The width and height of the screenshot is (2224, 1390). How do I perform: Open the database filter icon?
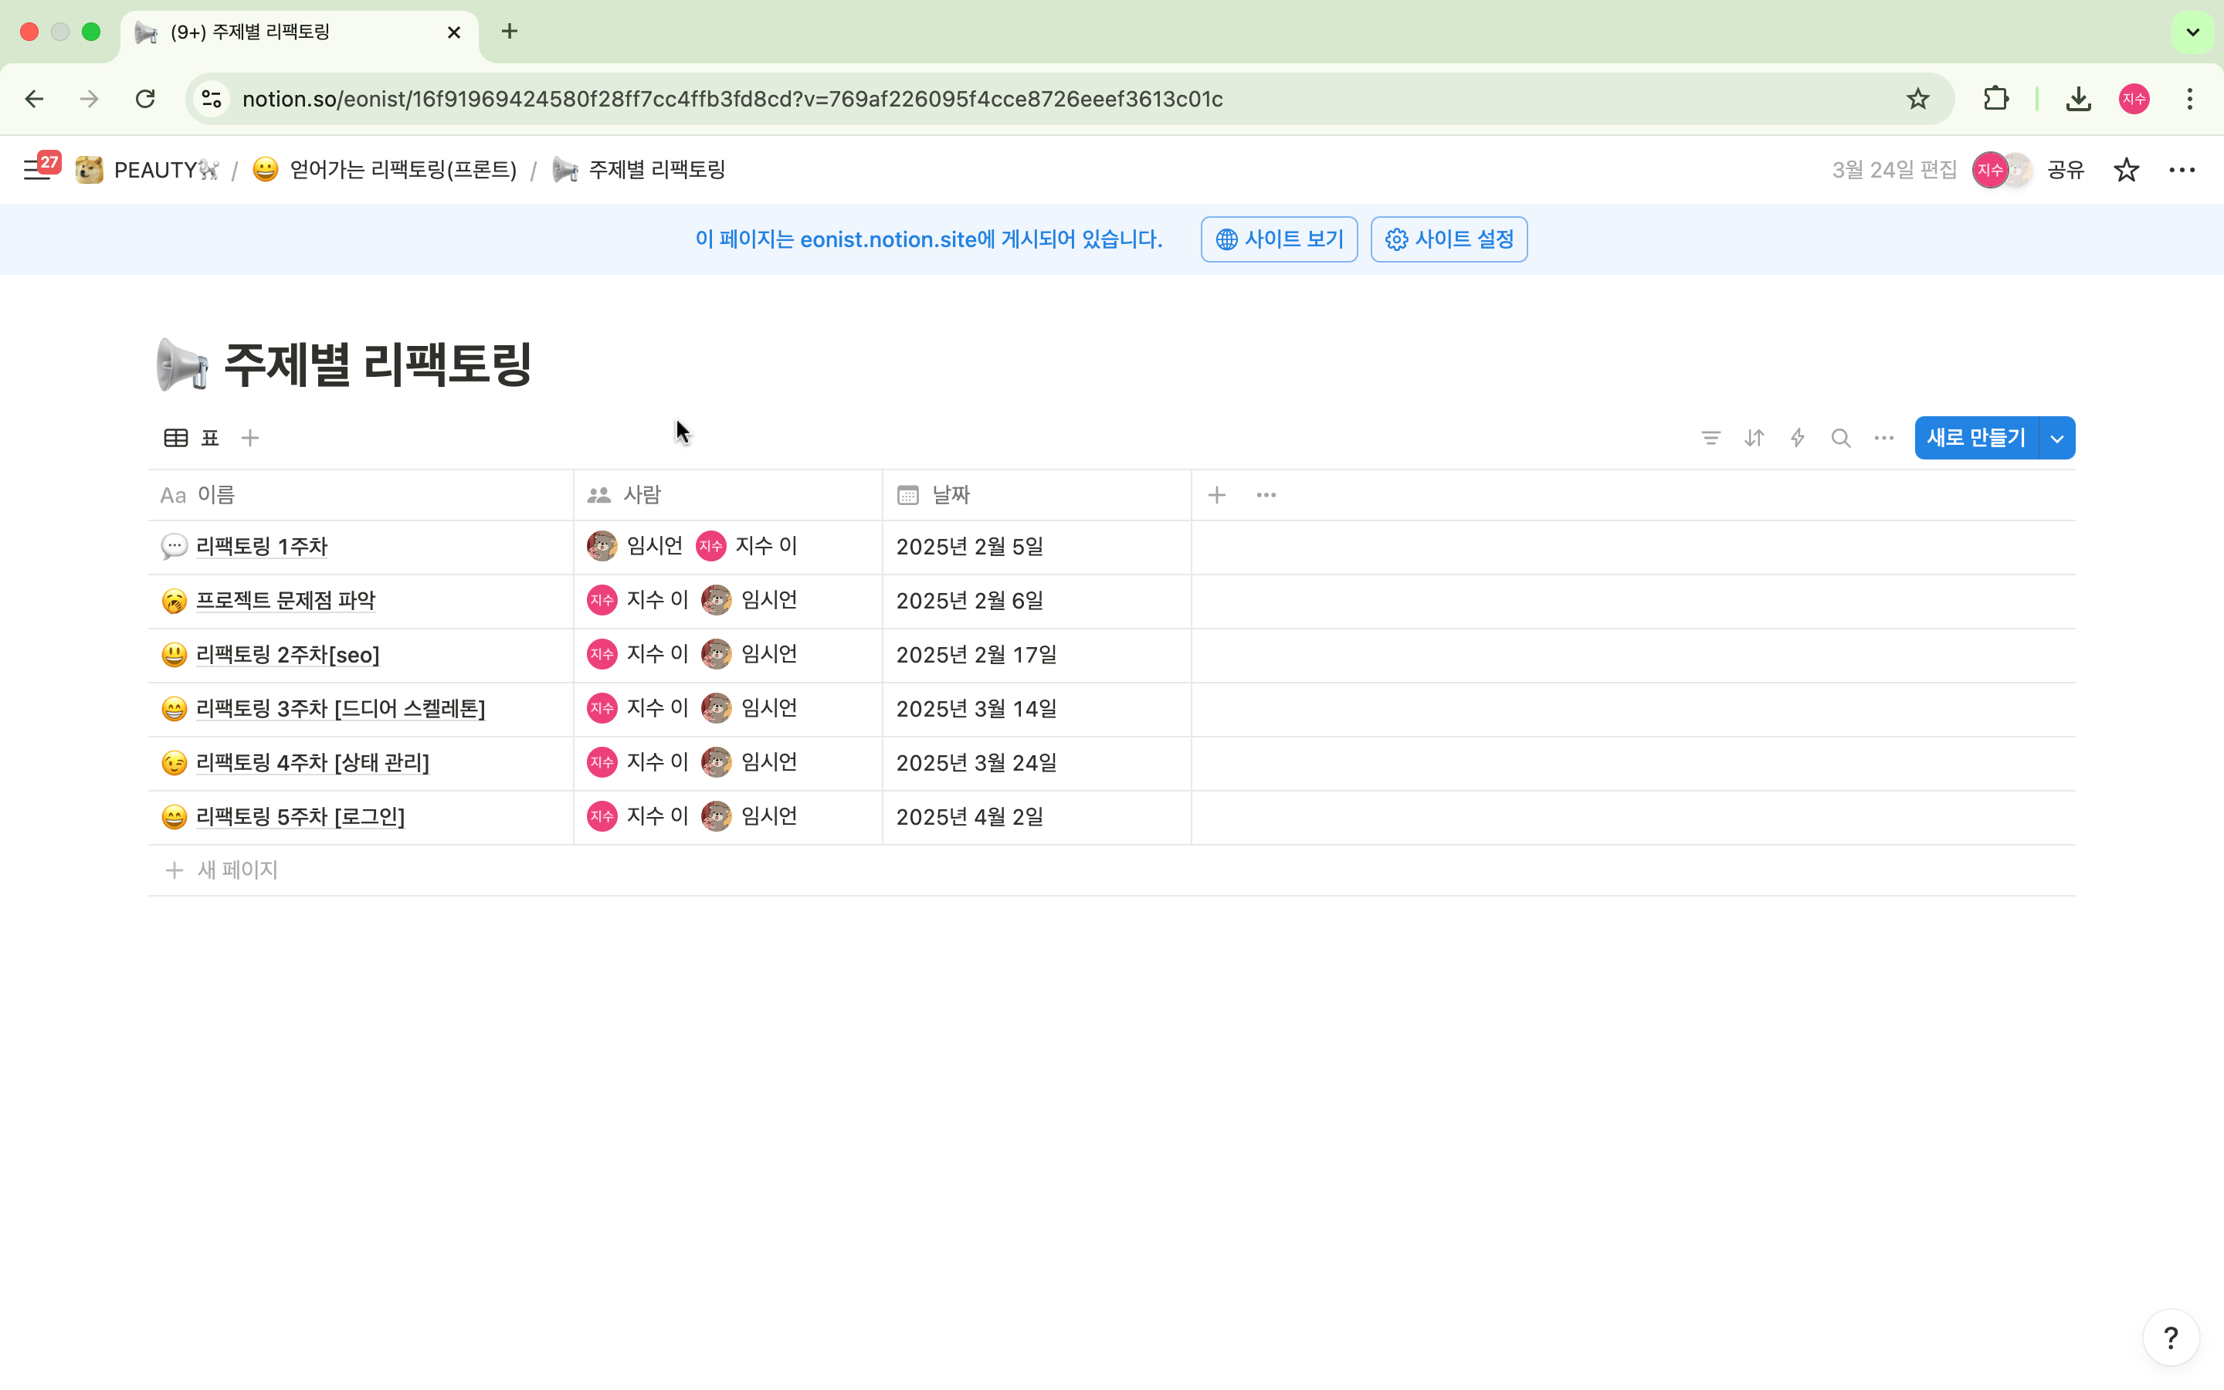1710,439
